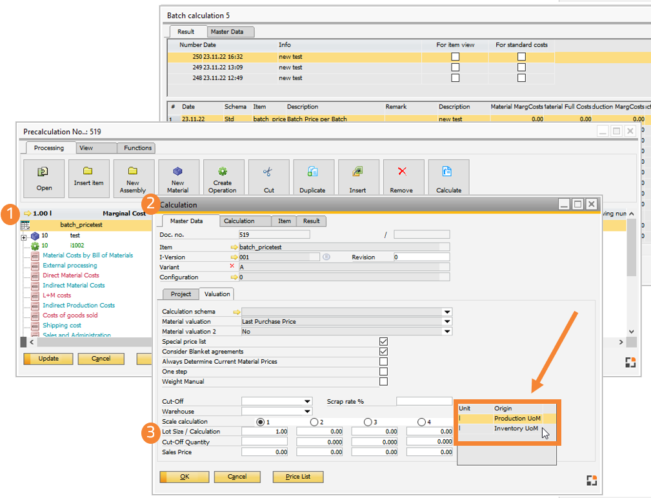
Task: Toggle the Special price list checkbox
Action: pos(384,341)
